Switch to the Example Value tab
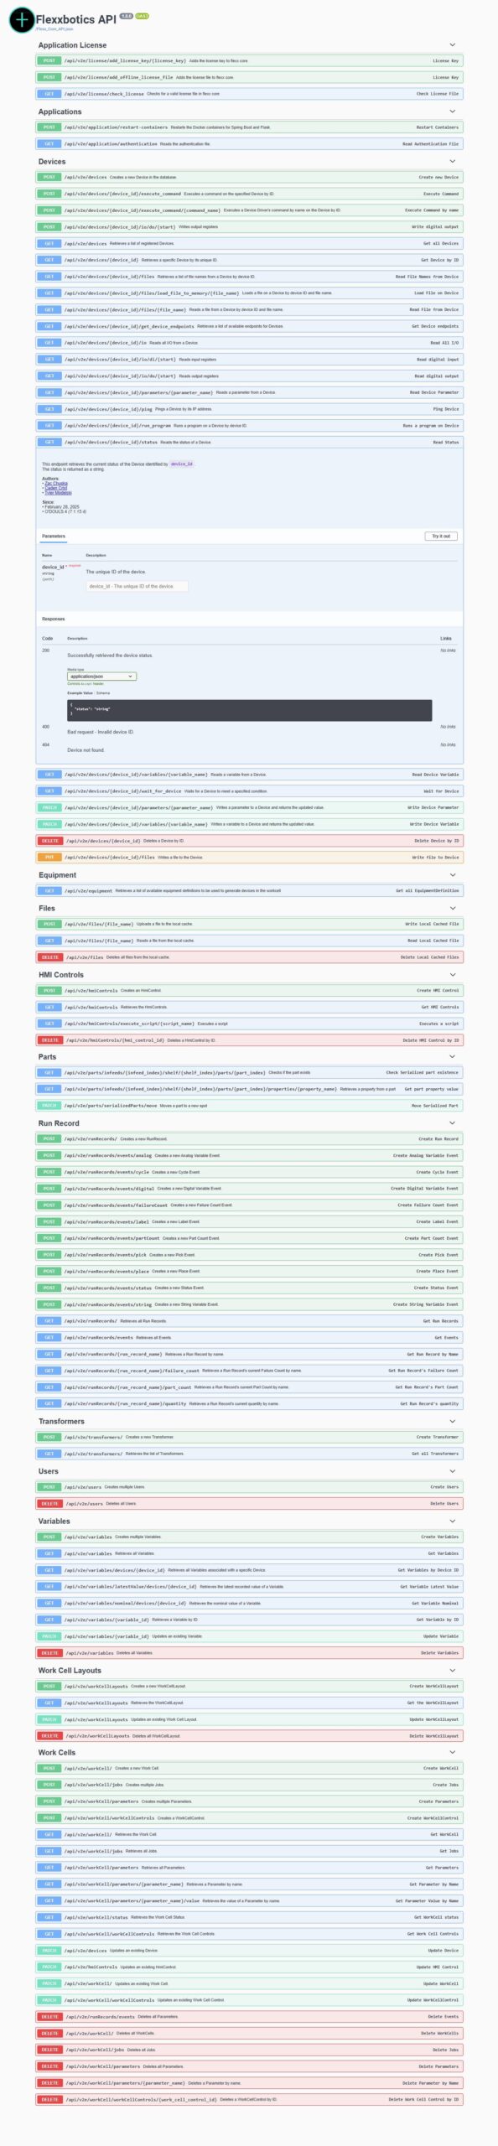The width and height of the screenshot is (498, 2146). [80, 693]
